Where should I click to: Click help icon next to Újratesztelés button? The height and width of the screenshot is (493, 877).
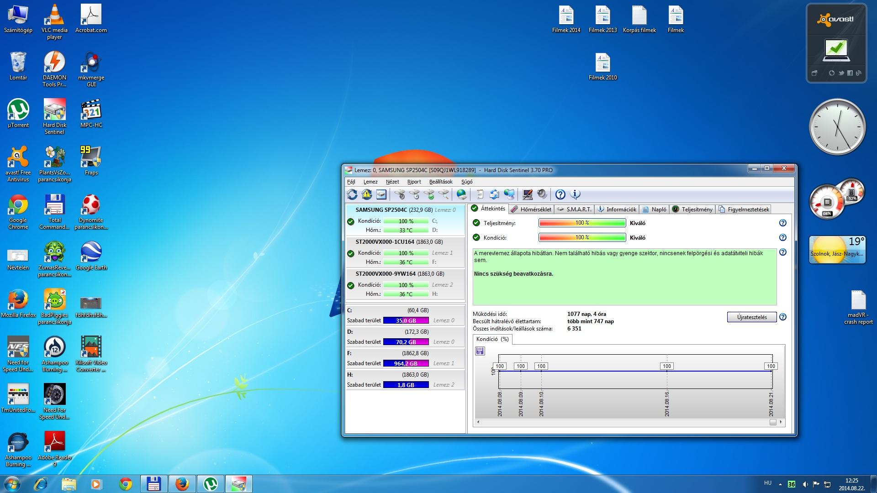(783, 317)
